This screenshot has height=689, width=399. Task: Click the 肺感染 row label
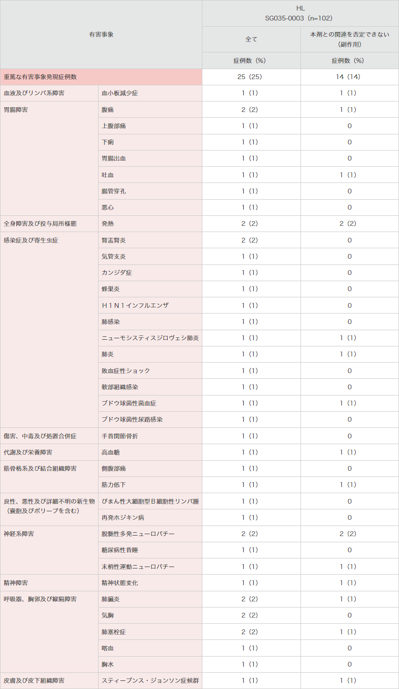(x=150, y=322)
